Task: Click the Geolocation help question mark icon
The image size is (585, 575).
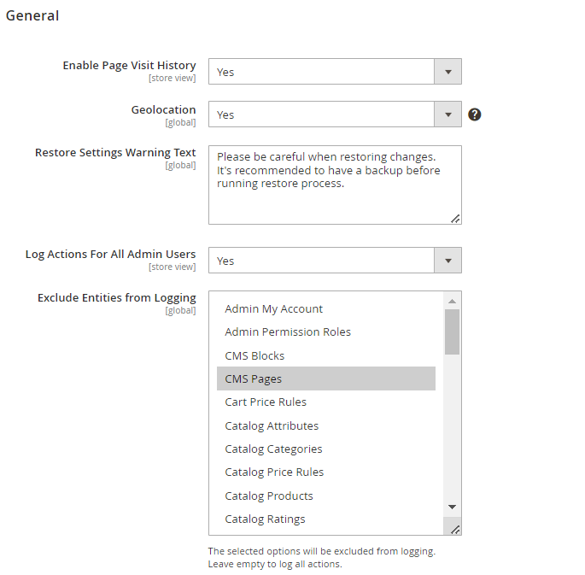Action: coord(474,114)
